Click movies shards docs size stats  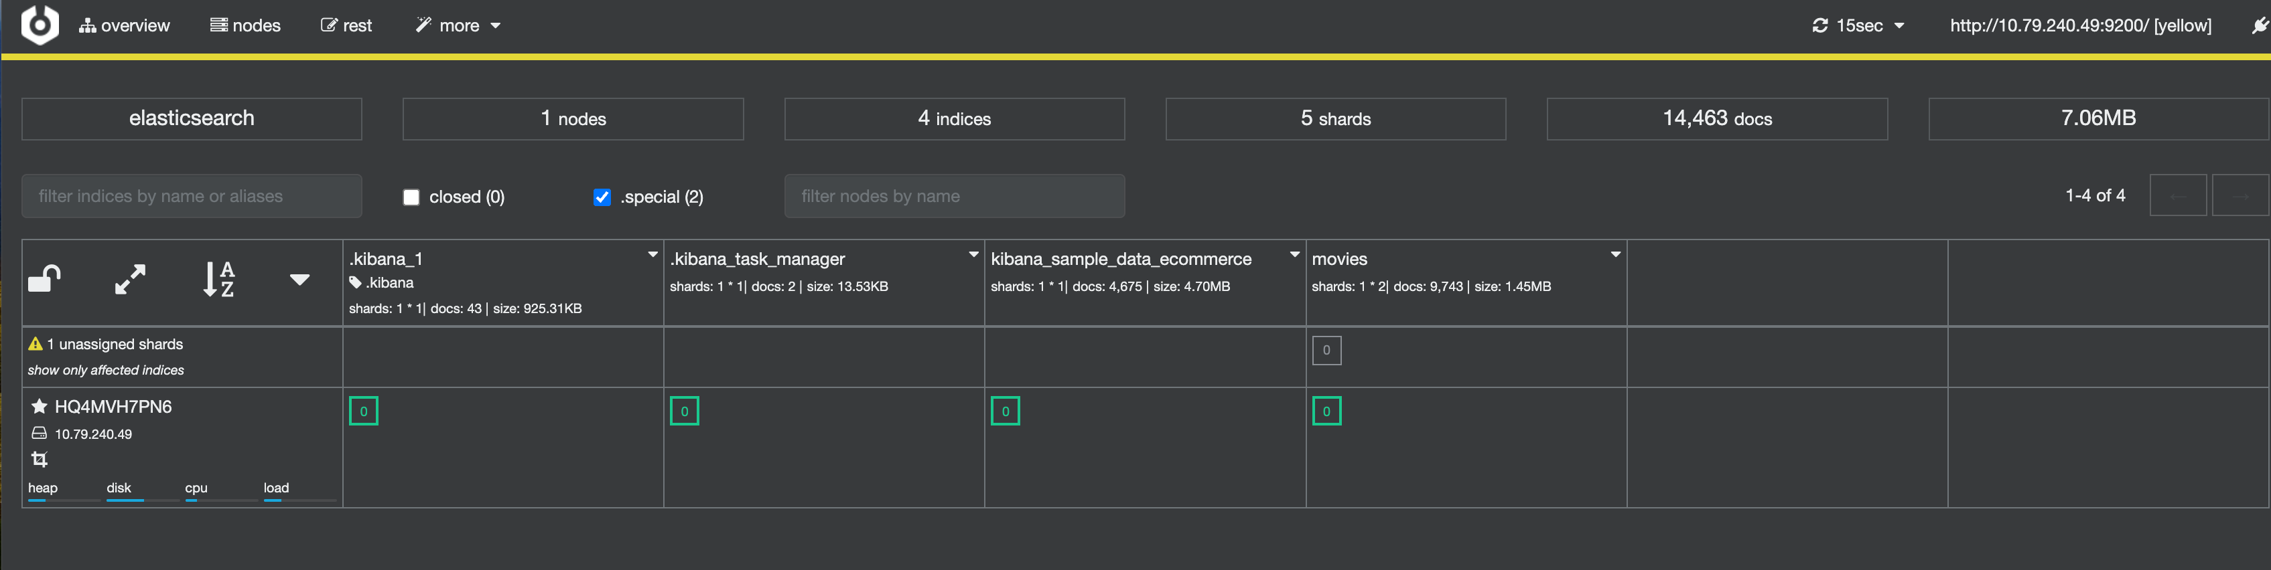pyautogui.click(x=1431, y=286)
